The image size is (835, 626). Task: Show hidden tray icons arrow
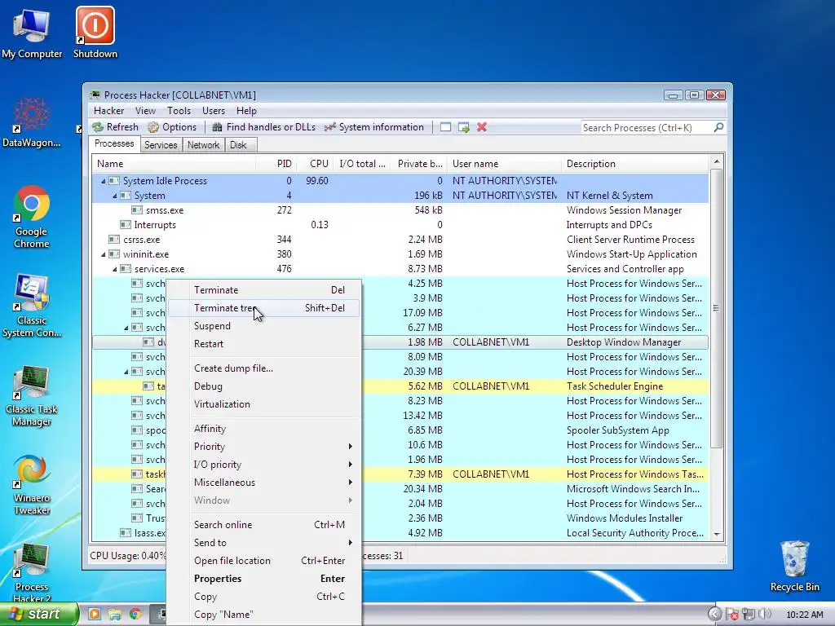click(x=714, y=615)
